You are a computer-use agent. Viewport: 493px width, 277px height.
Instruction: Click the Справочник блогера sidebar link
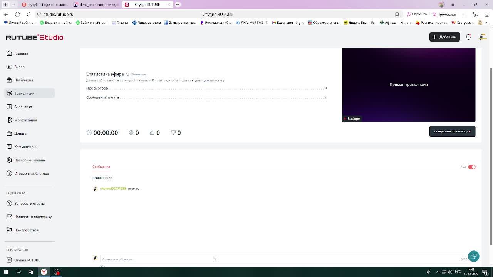[29, 174]
